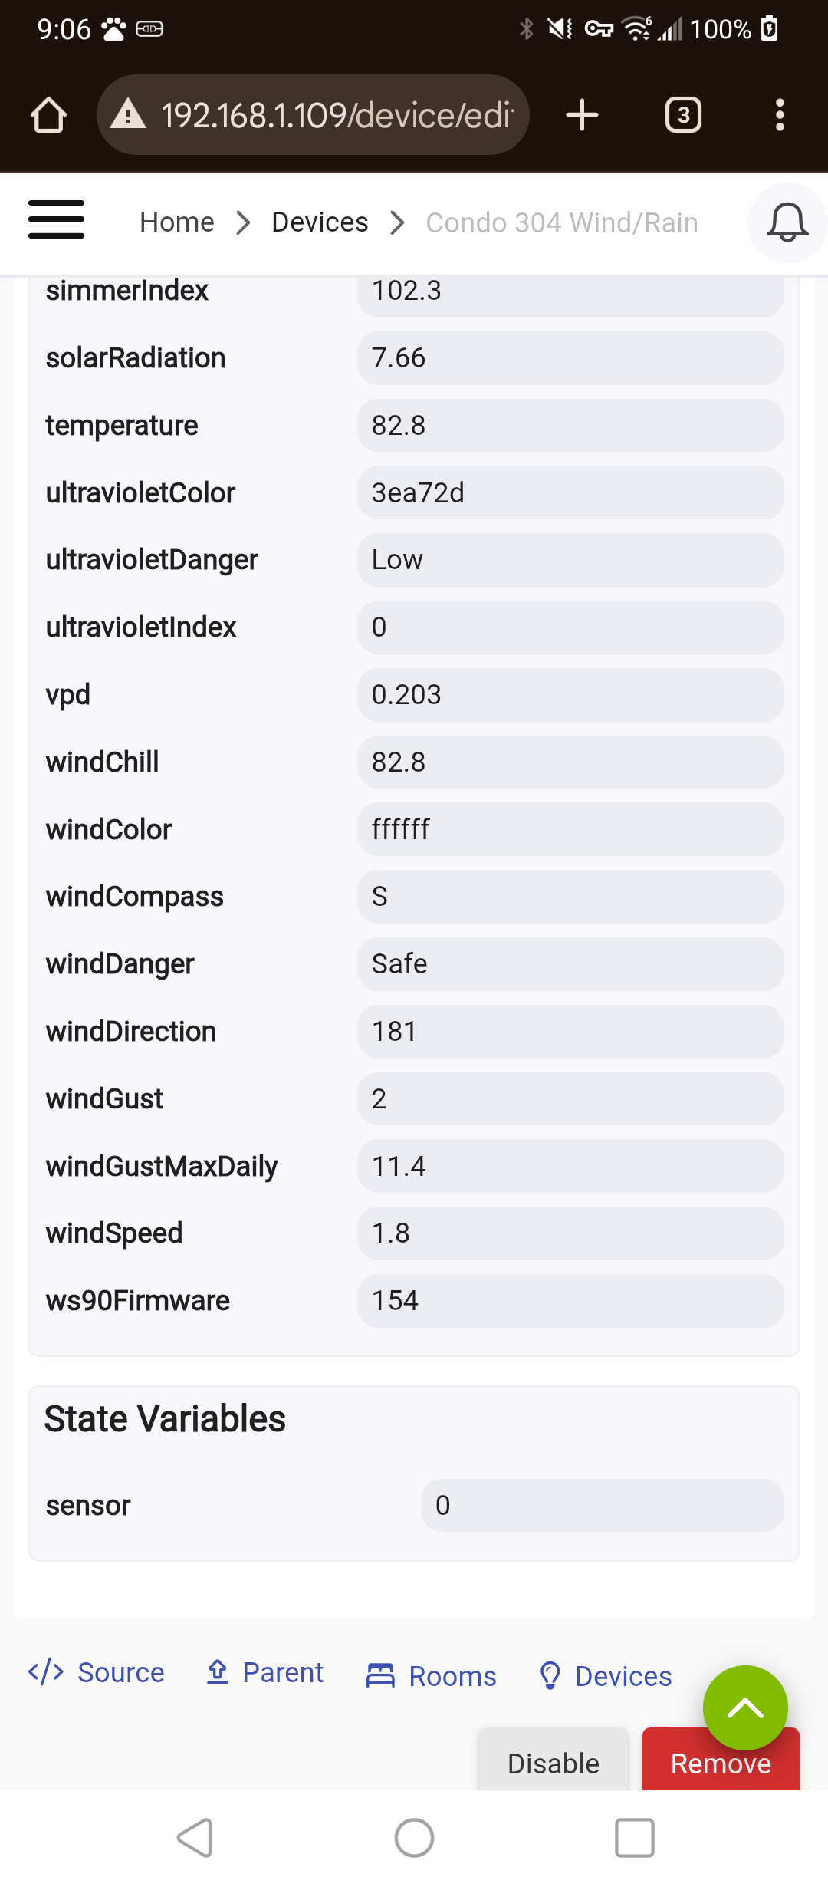This screenshot has height=1887, width=828.
Task: Tap Android back navigation button
Action: 195,1838
